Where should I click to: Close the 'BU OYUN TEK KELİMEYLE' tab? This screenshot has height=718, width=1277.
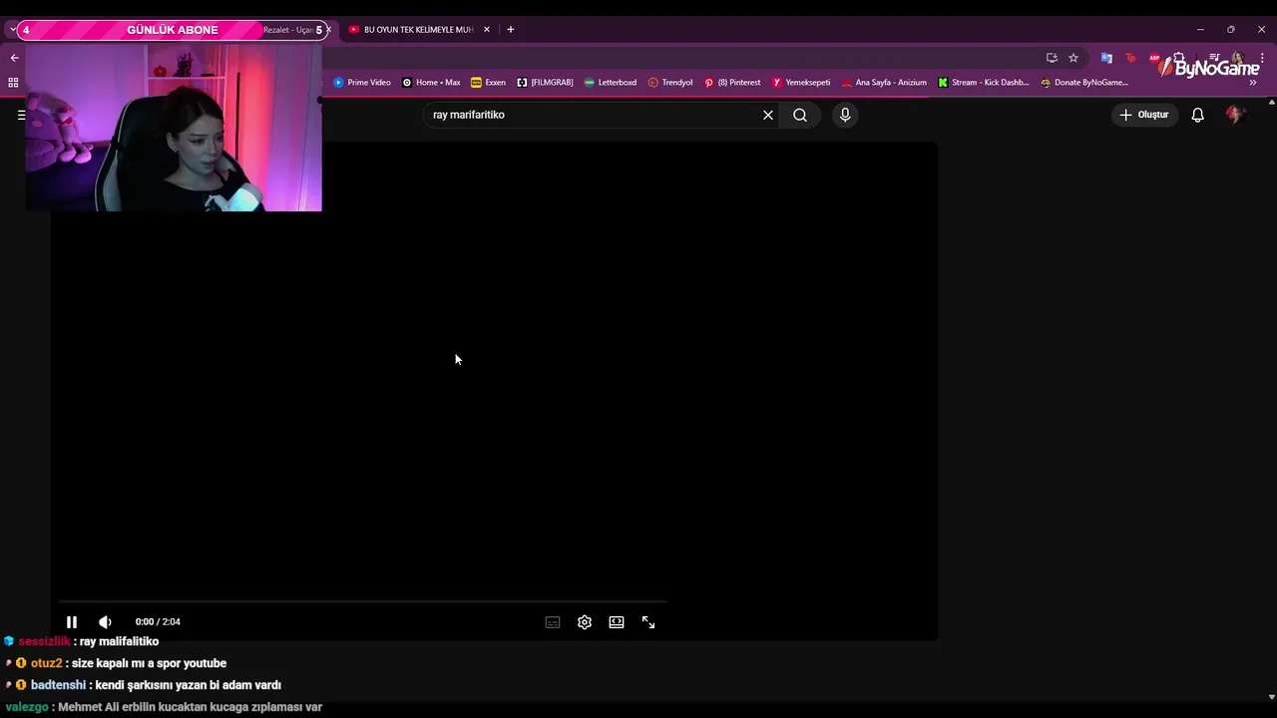pyautogui.click(x=487, y=30)
